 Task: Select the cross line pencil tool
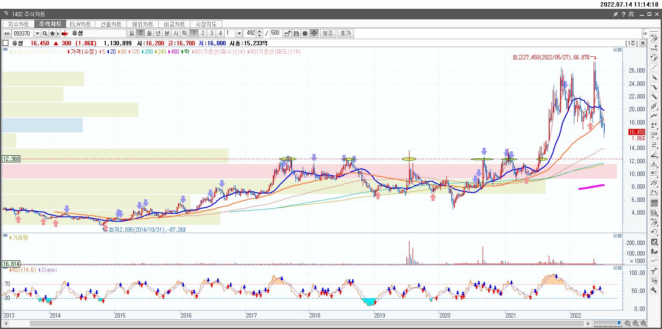(x=654, y=96)
